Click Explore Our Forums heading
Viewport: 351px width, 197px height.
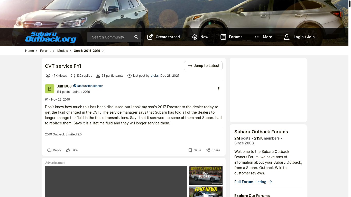[x=252, y=196]
